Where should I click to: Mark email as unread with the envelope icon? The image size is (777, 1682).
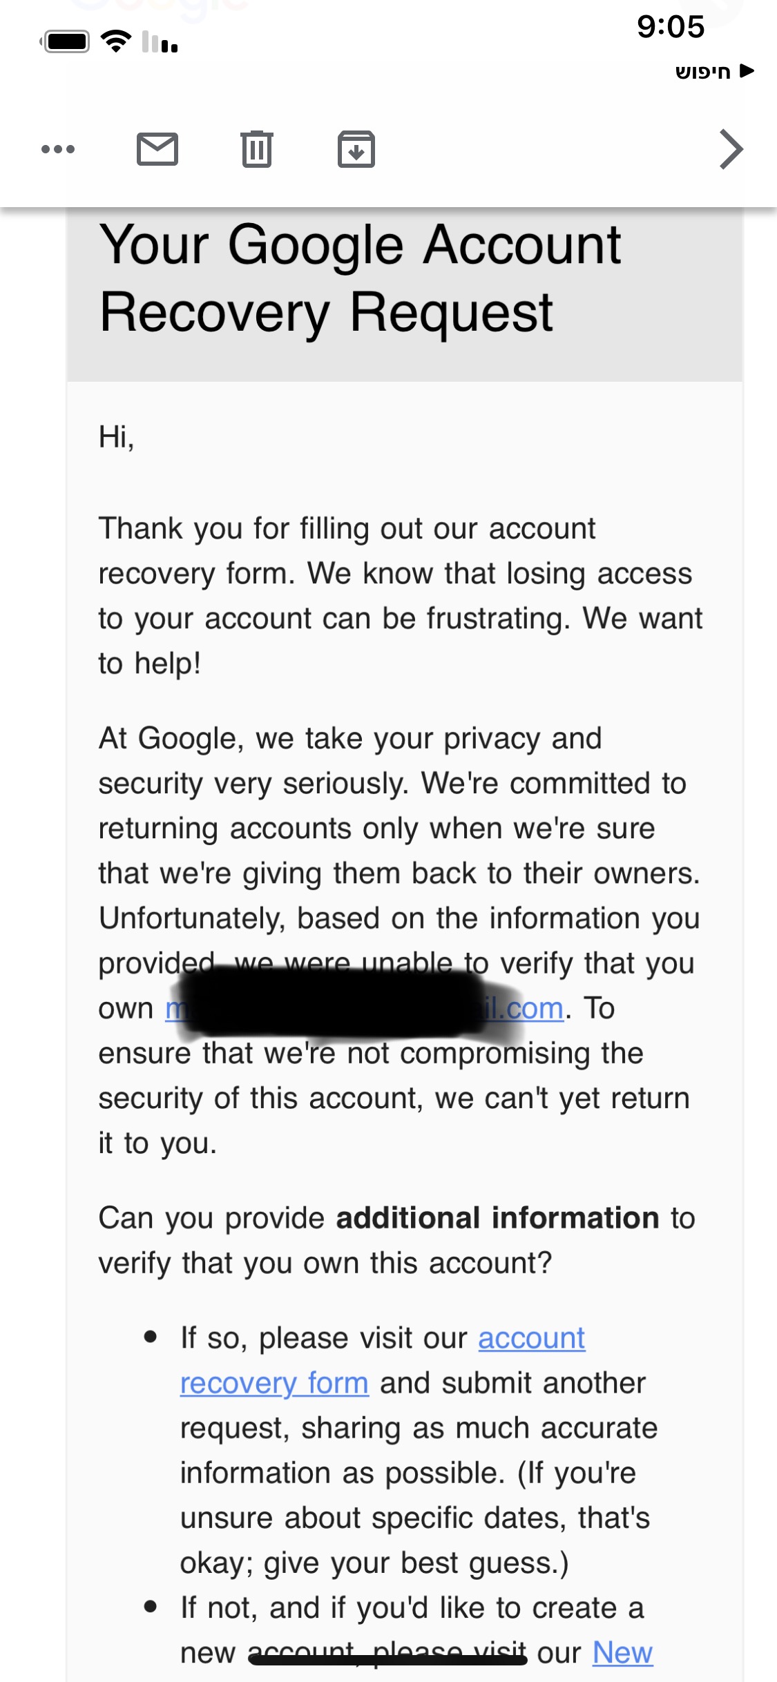click(x=157, y=149)
